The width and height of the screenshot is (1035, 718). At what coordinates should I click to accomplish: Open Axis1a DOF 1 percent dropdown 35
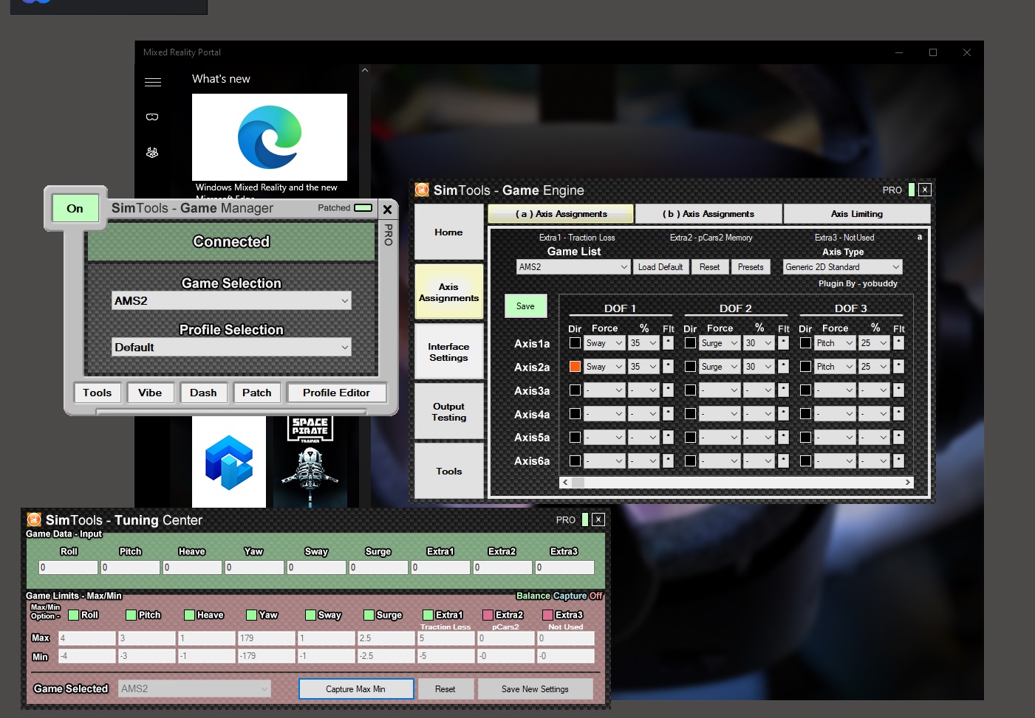[643, 343]
